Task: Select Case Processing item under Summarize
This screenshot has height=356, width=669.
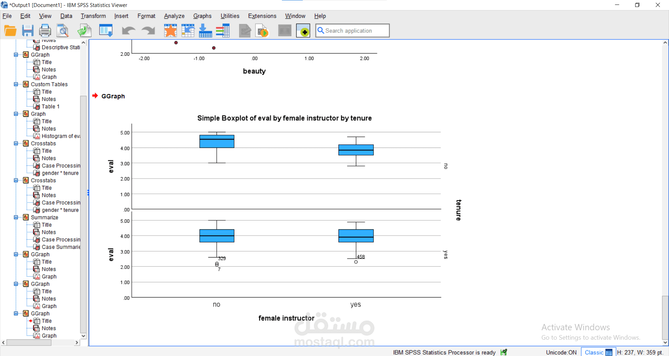Action: coord(61,239)
